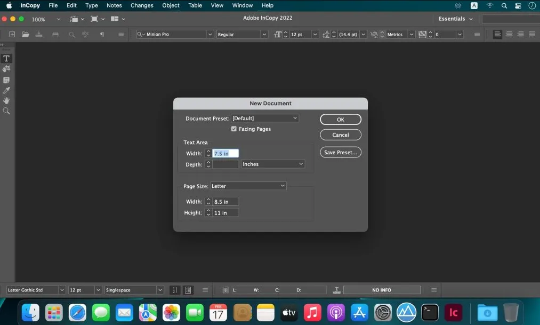Open the 12 pt font size dropdown in top toolbar
Screen dimensions: 540x325
pyautogui.click(x=315, y=35)
